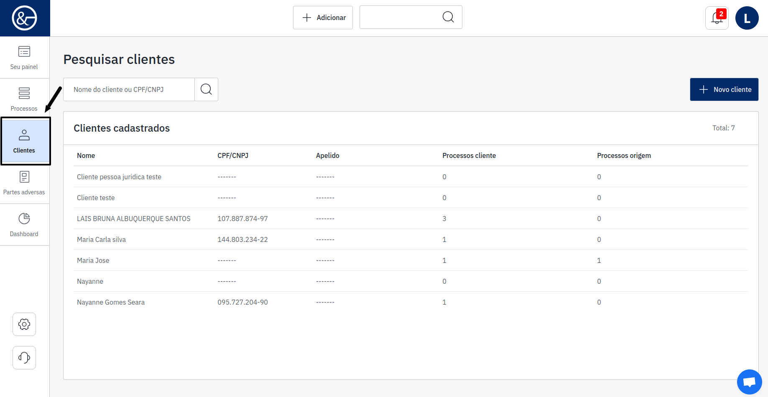Click the Novo cliente button
768x397 pixels.
click(x=724, y=89)
